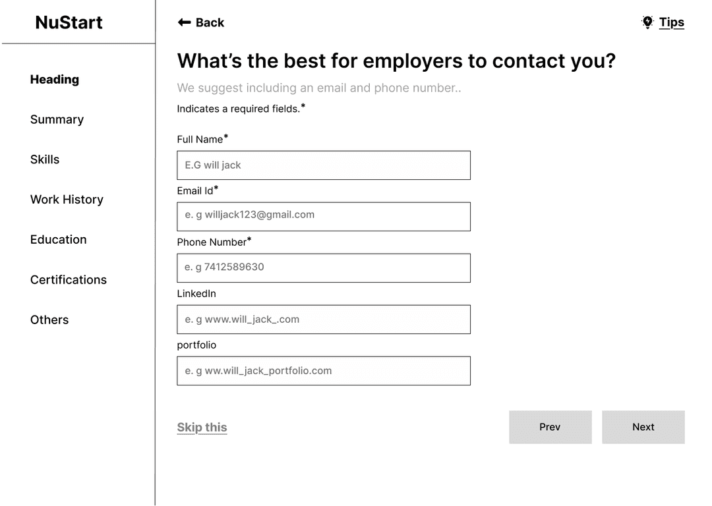Viewport: 712px width, 506px height.
Task: Click the NuStart logo
Action: (69, 22)
